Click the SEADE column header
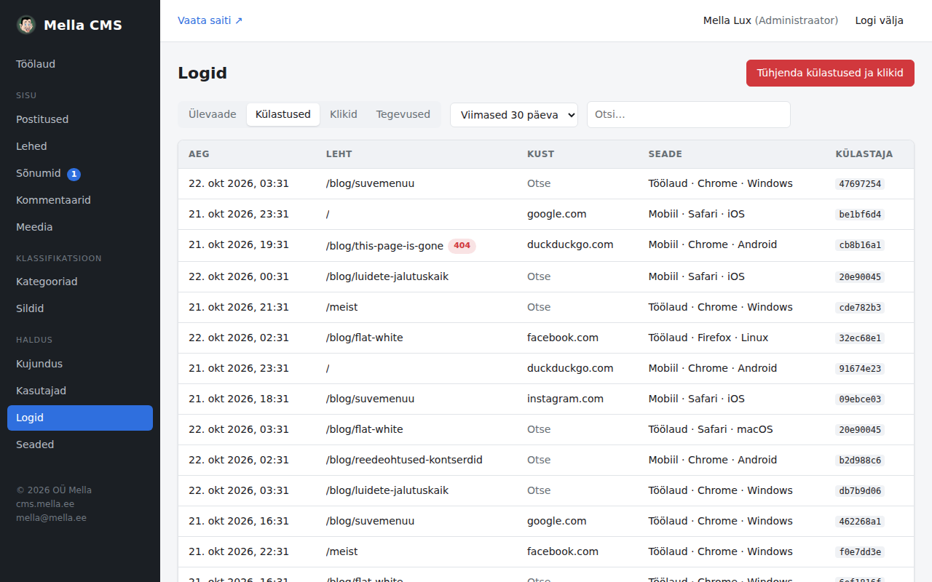This screenshot has height=582, width=932. pyautogui.click(x=666, y=154)
